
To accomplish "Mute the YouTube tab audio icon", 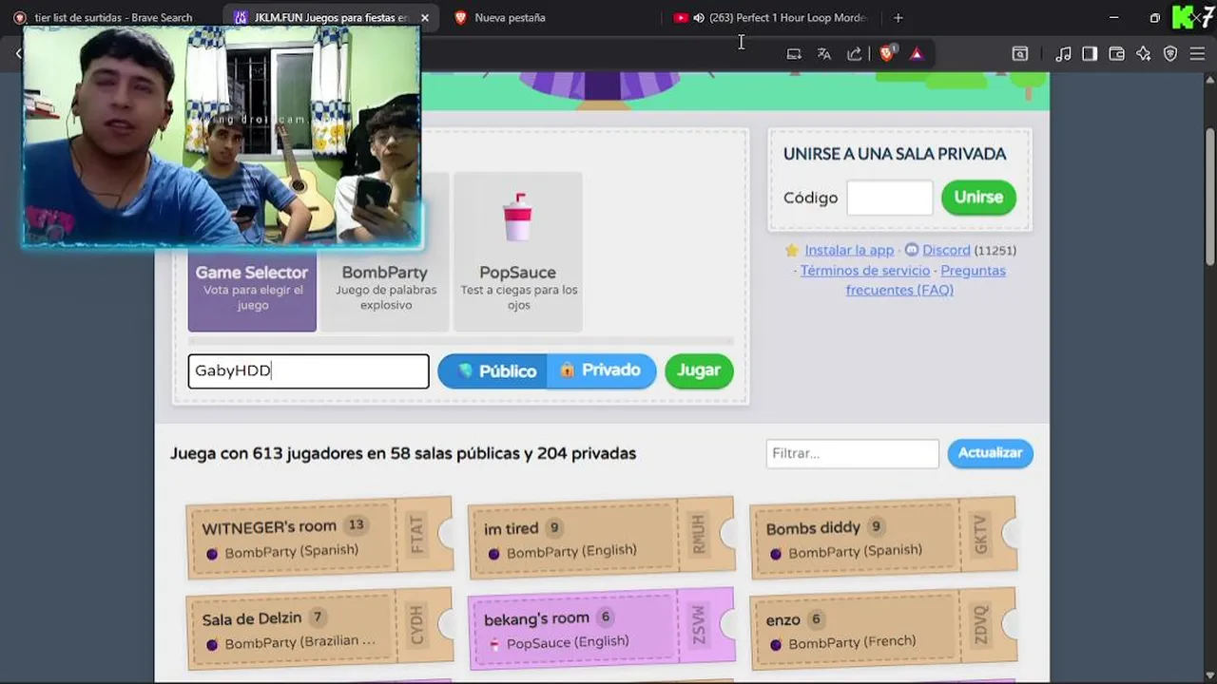I will [x=699, y=17].
